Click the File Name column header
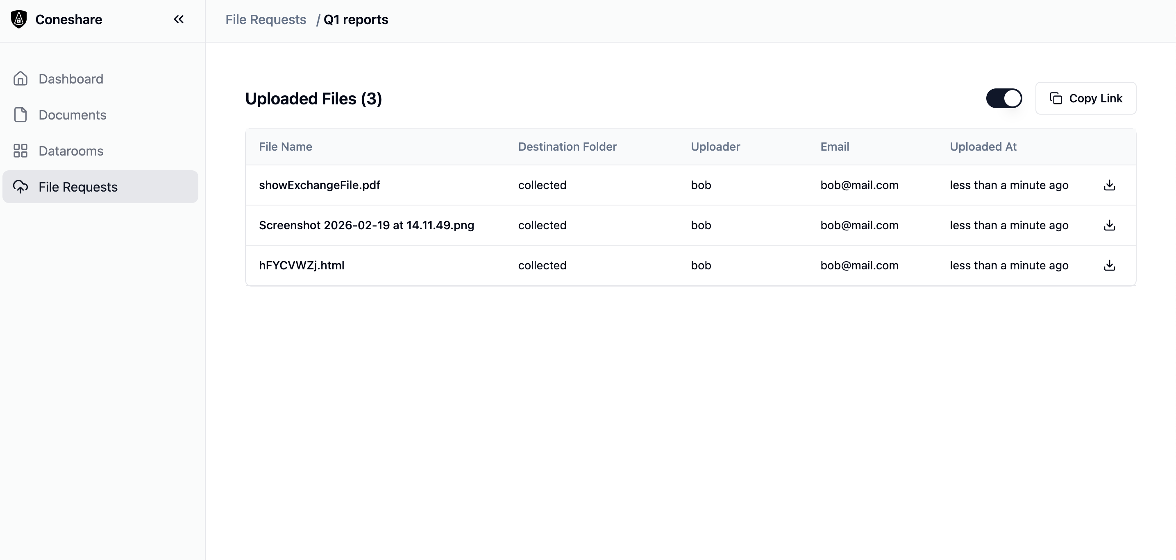 (285, 147)
